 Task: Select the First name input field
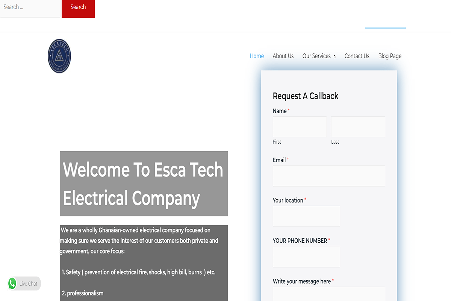300,127
